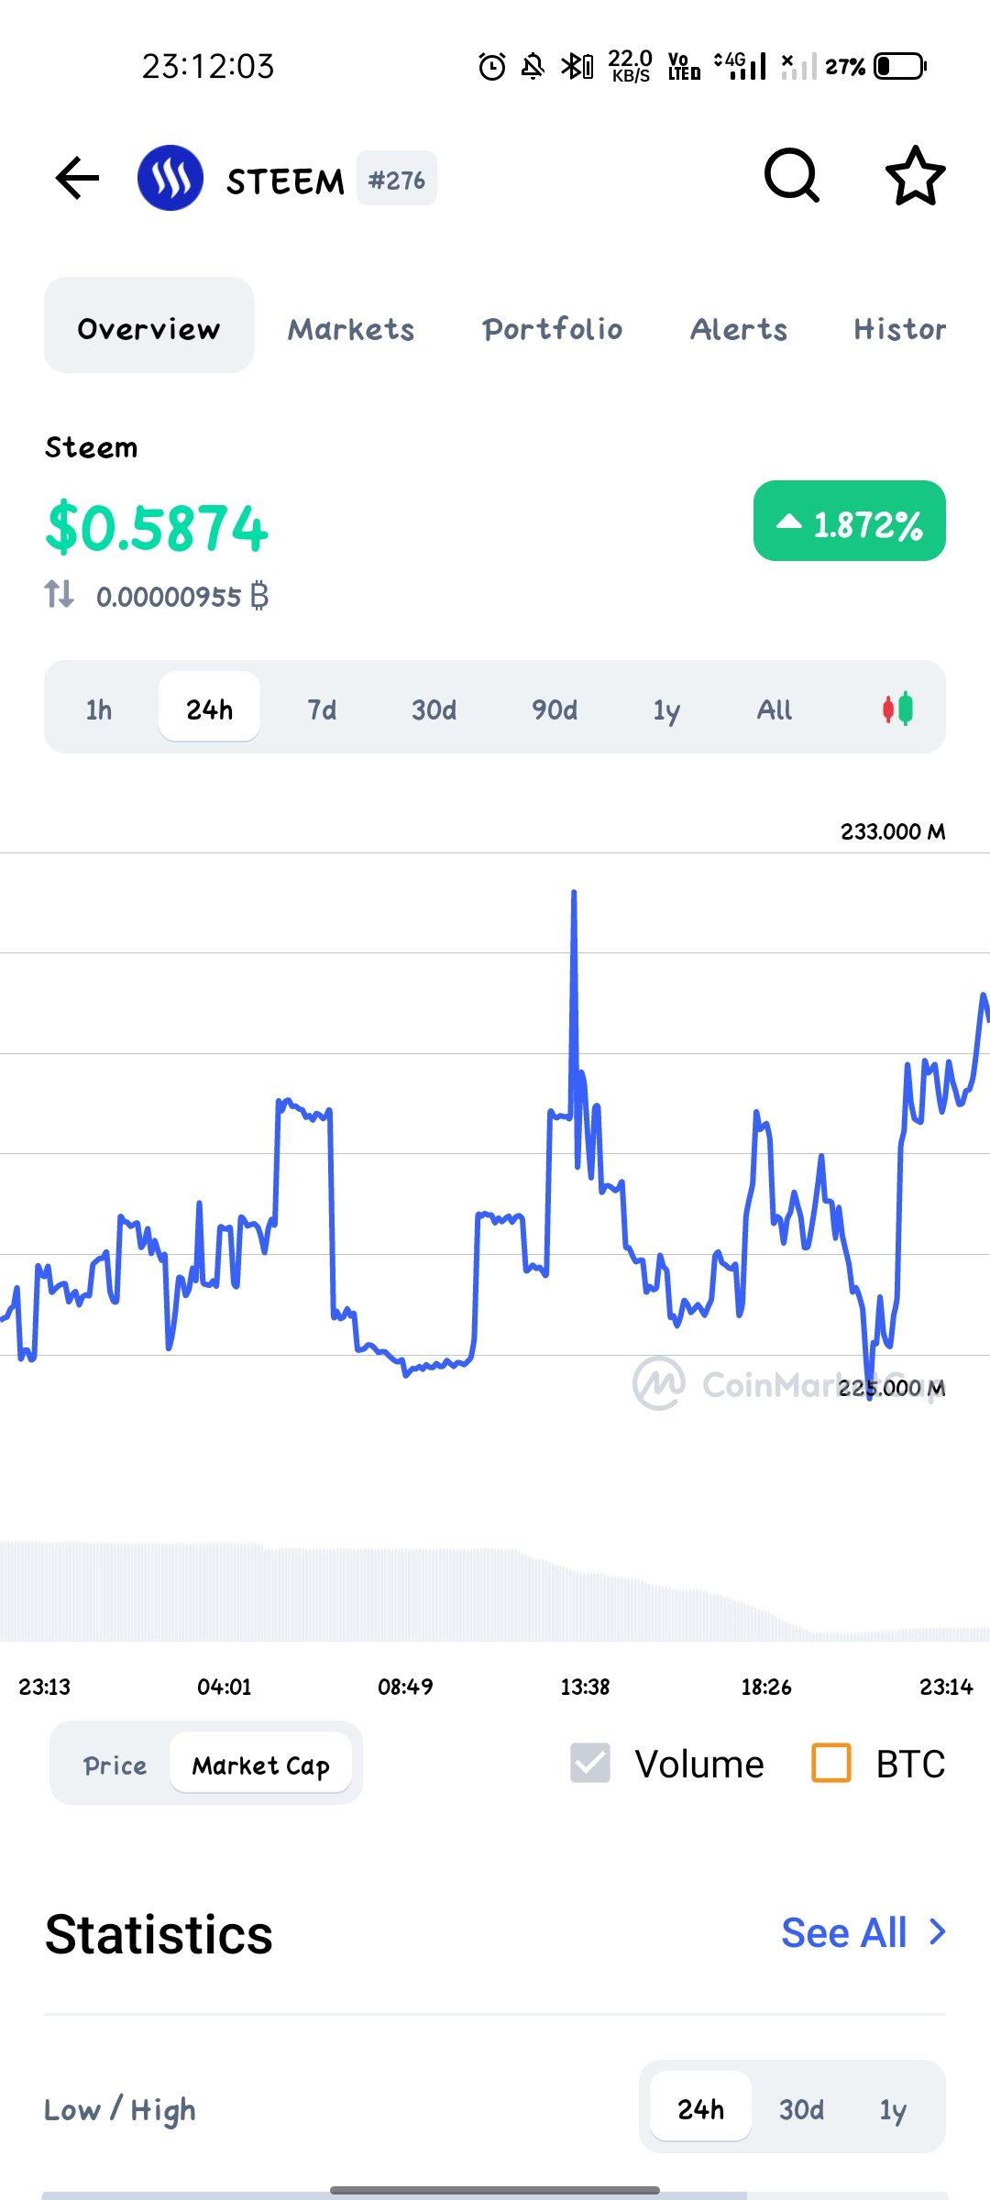Select 1y Low/High range
This screenshot has height=2200, width=990.
[x=893, y=2109]
